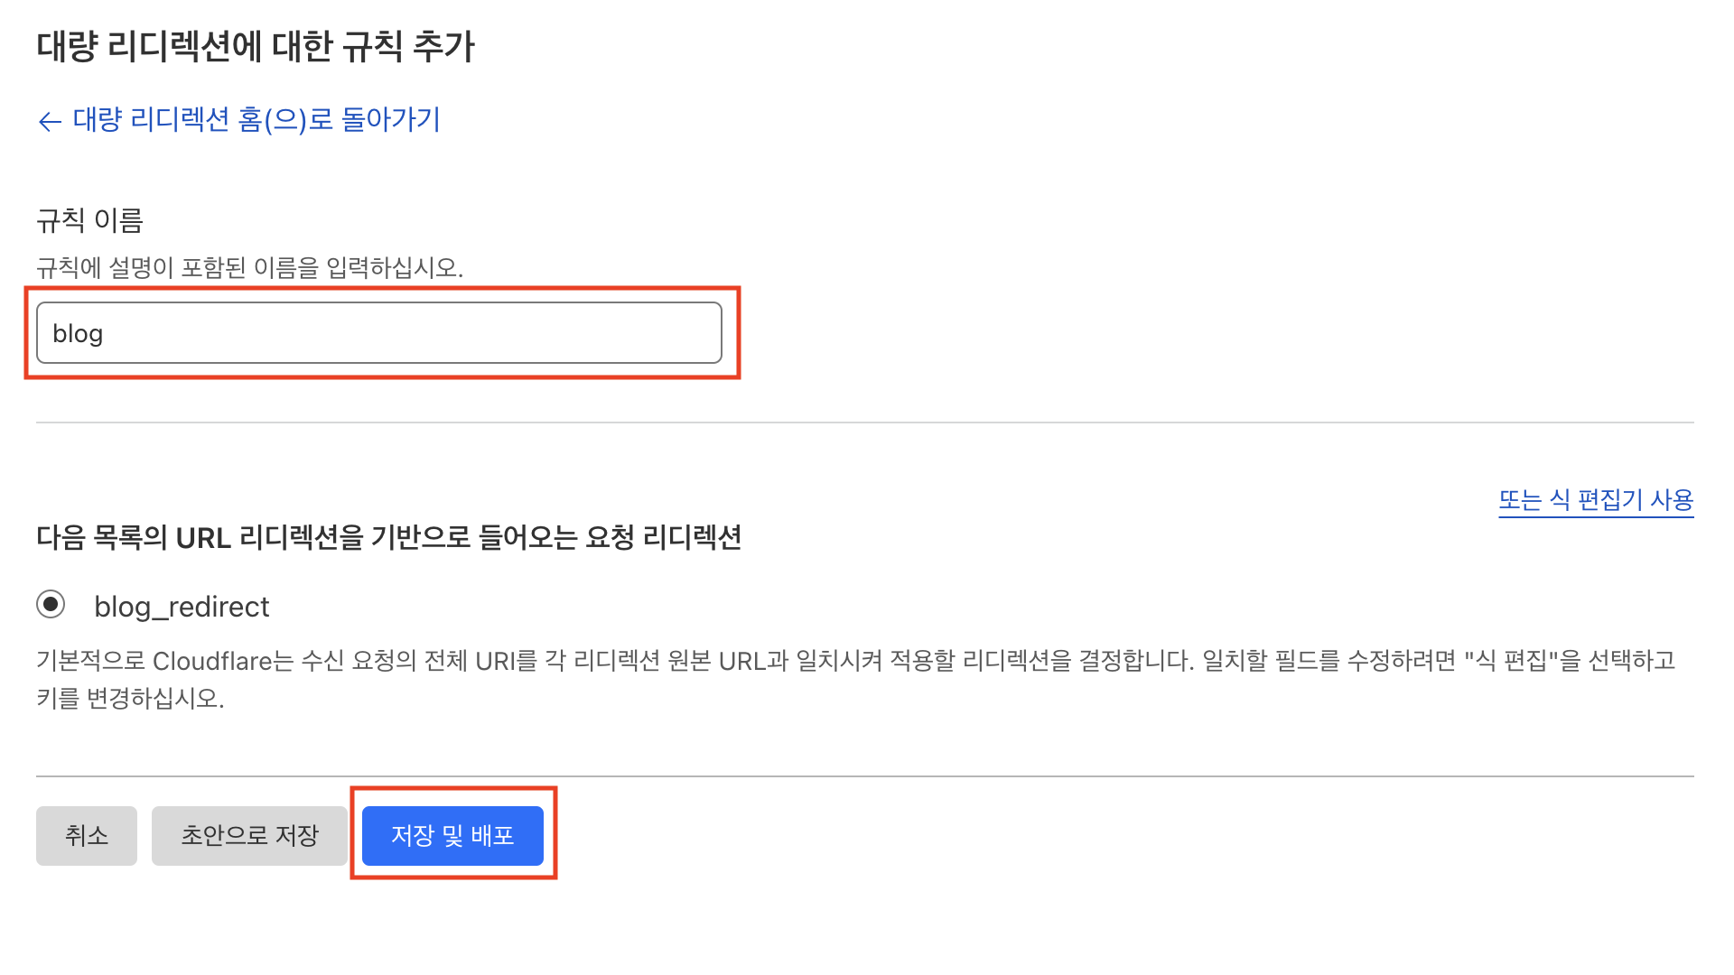Click the back arrow icon

[x=50, y=121]
